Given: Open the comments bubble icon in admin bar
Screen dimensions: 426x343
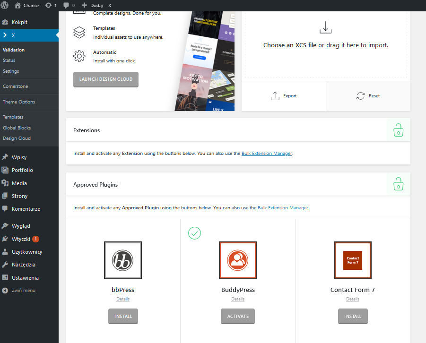Looking at the screenshot, I should pyautogui.click(x=66, y=5).
